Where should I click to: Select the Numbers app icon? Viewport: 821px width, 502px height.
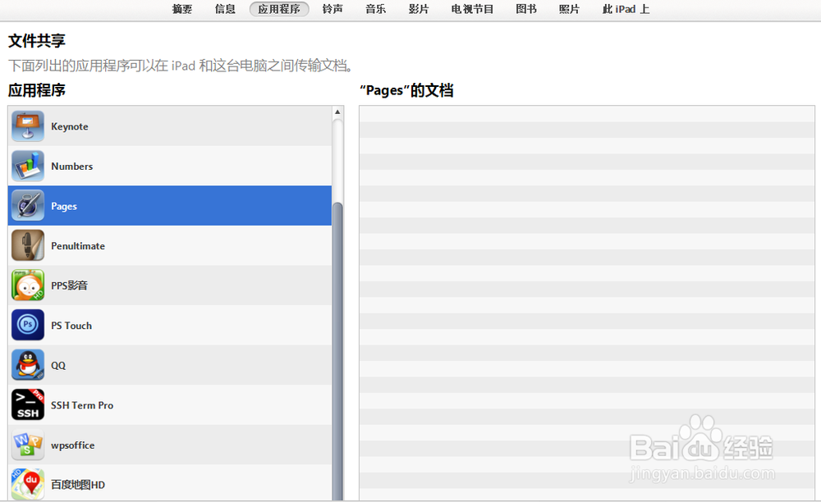point(27,166)
